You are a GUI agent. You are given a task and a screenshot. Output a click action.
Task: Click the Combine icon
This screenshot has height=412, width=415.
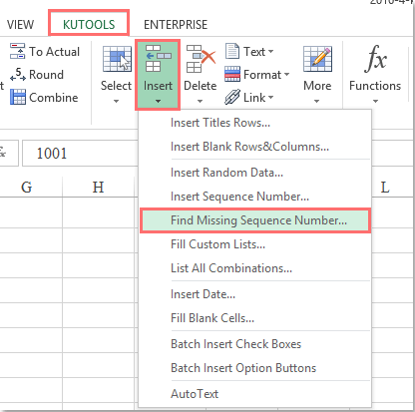18,97
